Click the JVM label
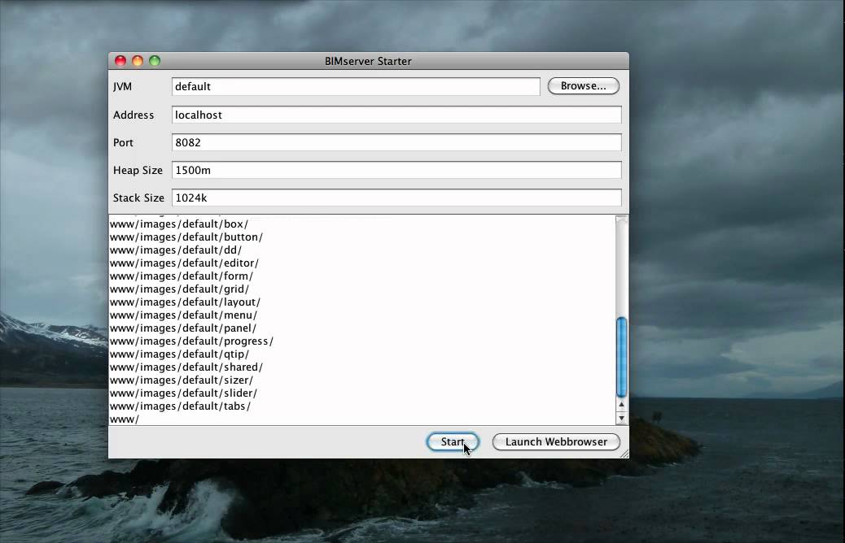The width and height of the screenshot is (845, 543). point(122,87)
